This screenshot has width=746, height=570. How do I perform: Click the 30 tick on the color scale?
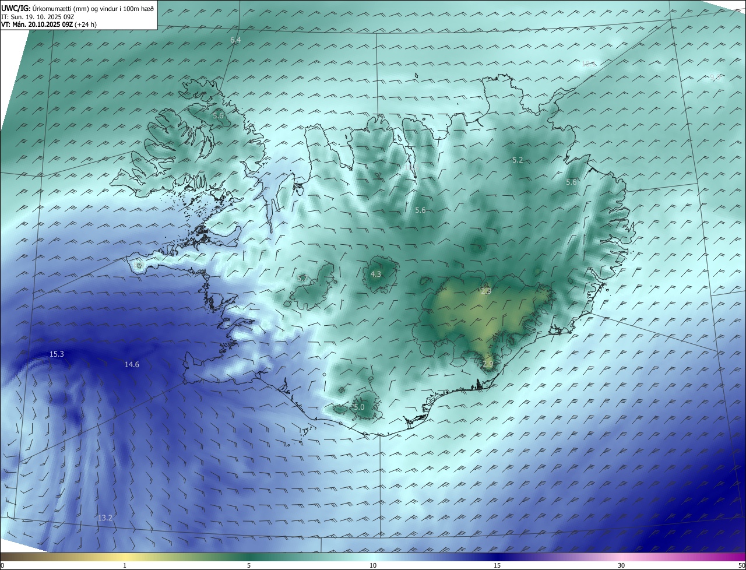tap(621, 565)
